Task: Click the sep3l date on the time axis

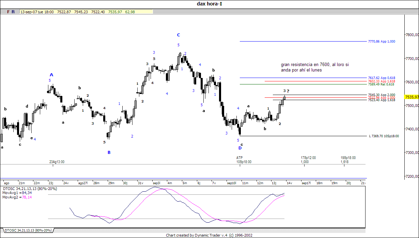Action: coord(157,183)
